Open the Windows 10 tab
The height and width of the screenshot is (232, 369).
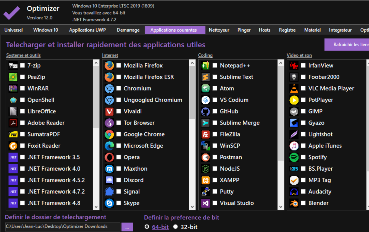coord(46,30)
